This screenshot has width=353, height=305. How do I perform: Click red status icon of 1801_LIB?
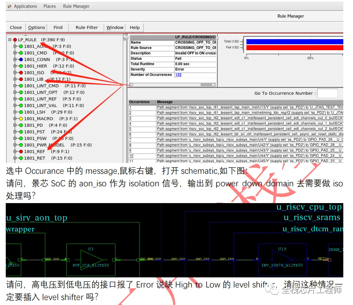click(x=21, y=79)
